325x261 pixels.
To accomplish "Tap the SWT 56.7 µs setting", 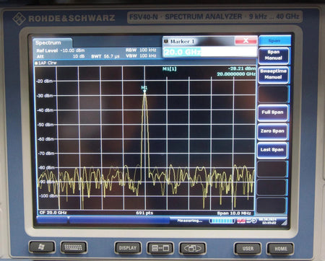I will pyautogui.click(x=105, y=56).
